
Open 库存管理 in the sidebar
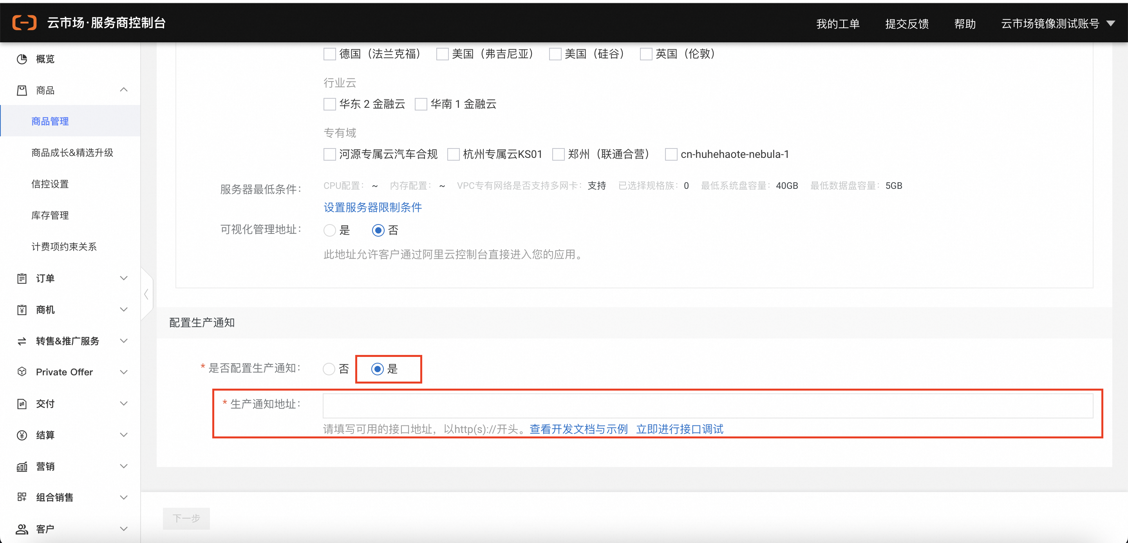[x=50, y=215]
